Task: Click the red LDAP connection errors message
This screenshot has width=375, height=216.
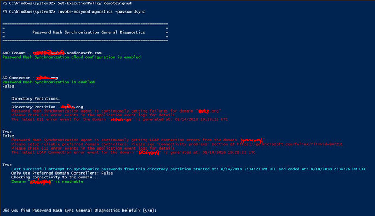Action: tap(138, 140)
